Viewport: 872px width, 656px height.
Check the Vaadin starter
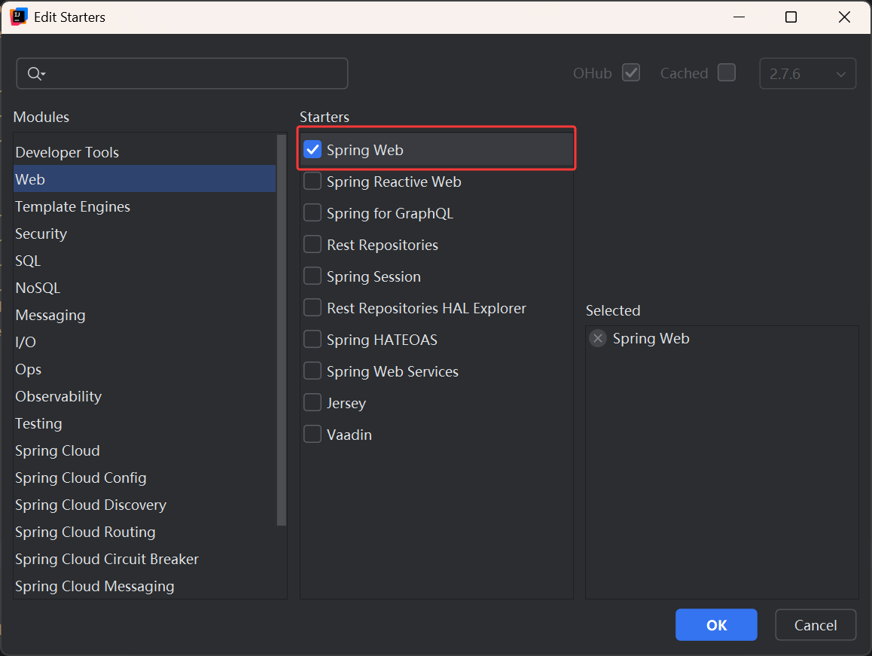coord(313,435)
